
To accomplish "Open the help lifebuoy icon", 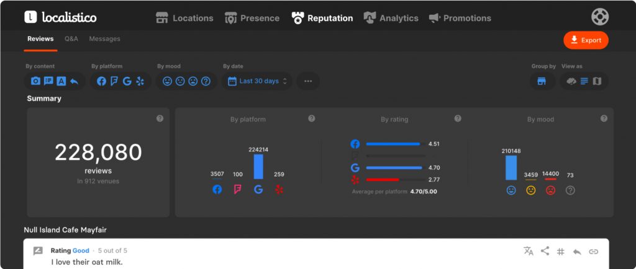I will [599, 16].
